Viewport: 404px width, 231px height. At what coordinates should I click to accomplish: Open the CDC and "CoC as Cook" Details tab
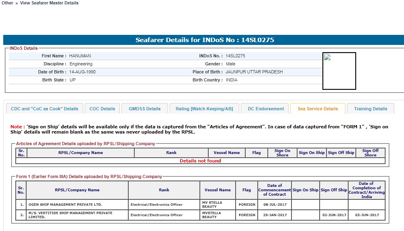(45, 109)
